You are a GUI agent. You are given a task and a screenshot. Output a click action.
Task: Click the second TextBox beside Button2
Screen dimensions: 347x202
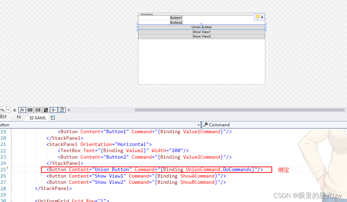click(154, 22)
